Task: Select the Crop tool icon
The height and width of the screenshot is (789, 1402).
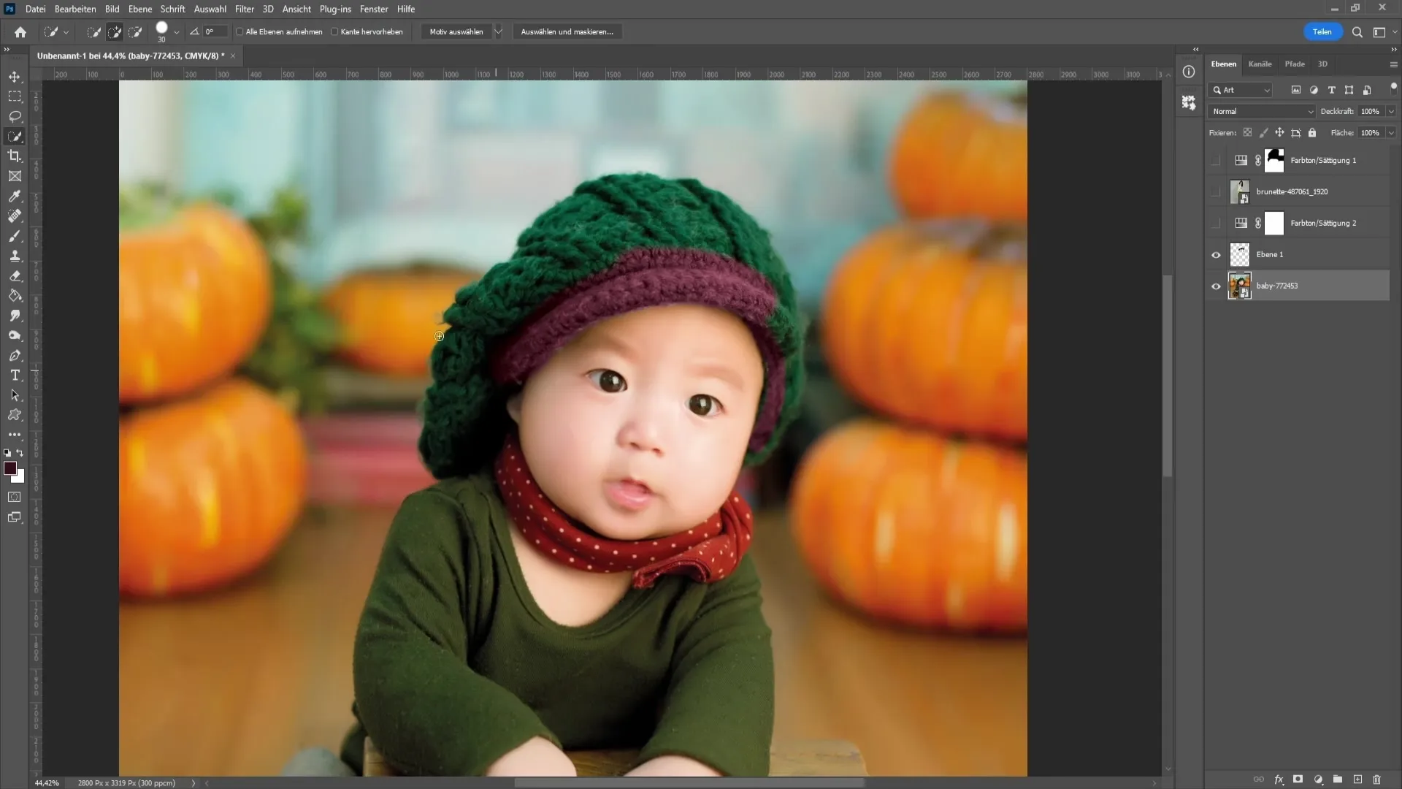Action: pyautogui.click(x=15, y=156)
